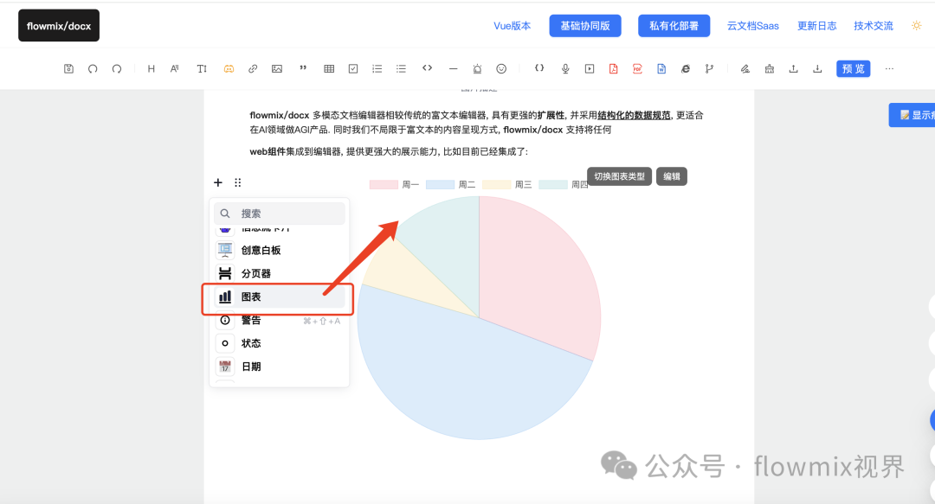Redo the last undone edit
Image resolution: width=935 pixels, height=504 pixels.
click(117, 68)
